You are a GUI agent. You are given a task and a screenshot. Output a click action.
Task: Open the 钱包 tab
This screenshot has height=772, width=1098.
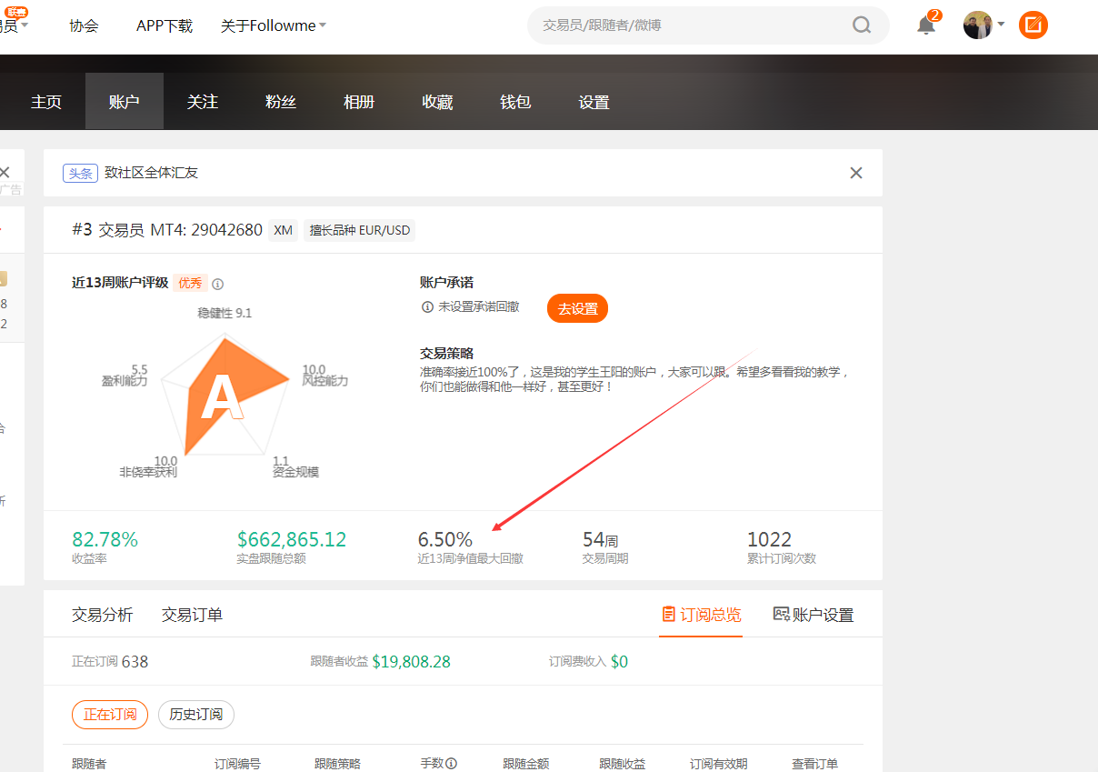[515, 102]
